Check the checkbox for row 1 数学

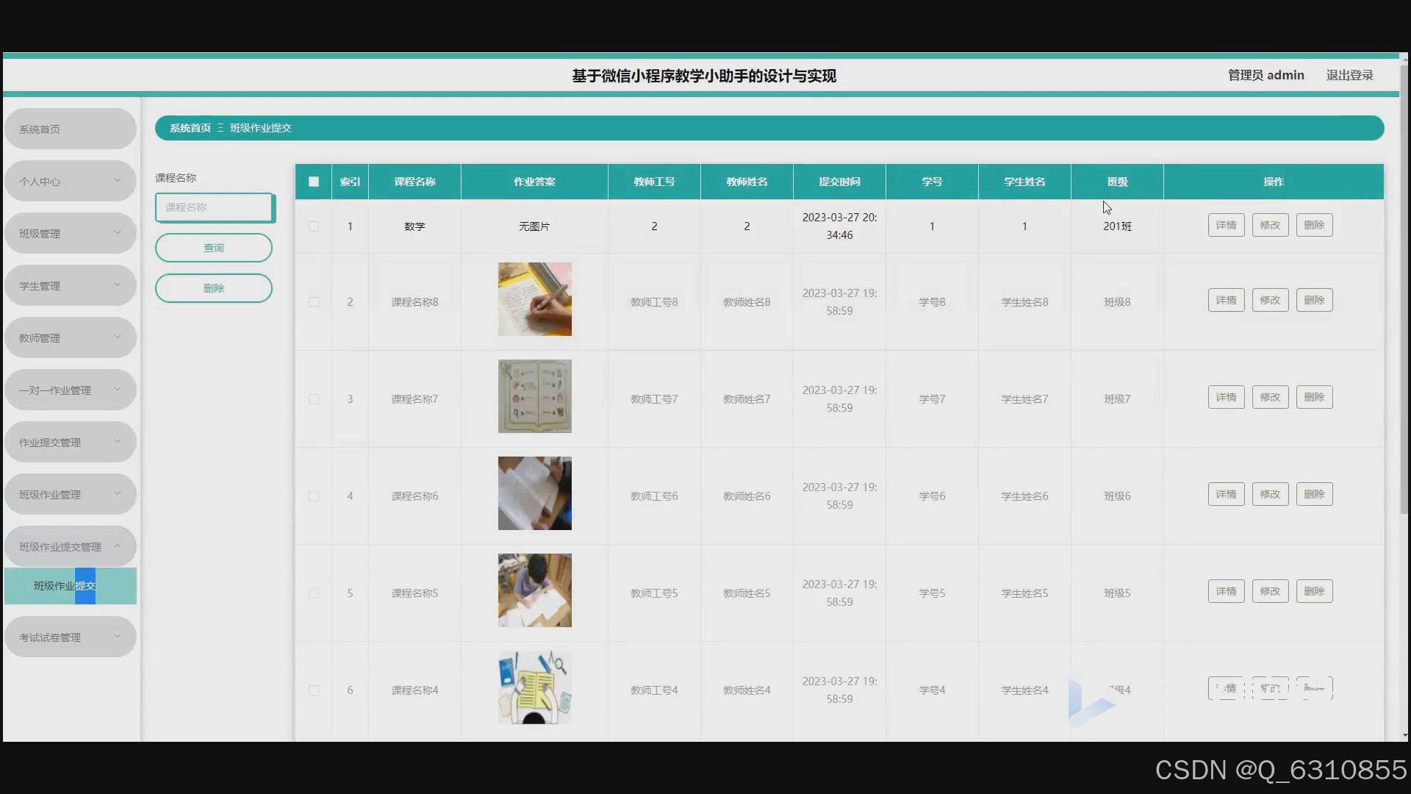coord(314,226)
